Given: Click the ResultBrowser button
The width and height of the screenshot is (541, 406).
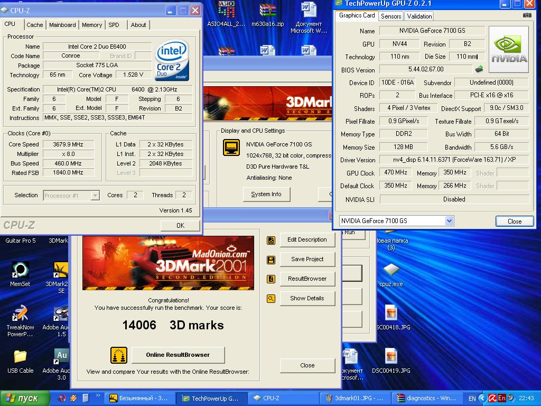Looking at the screenshot, I should point(307,279).
